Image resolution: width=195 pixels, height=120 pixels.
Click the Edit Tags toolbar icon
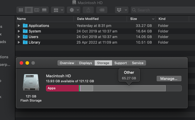pos(102,10)
